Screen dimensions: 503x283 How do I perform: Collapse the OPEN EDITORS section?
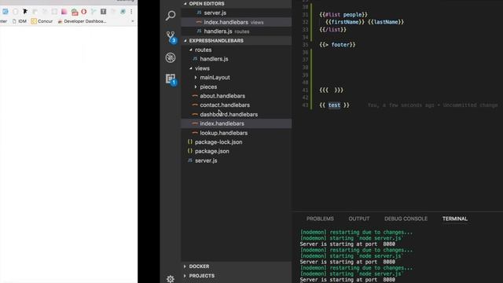[x=185, y=3]
